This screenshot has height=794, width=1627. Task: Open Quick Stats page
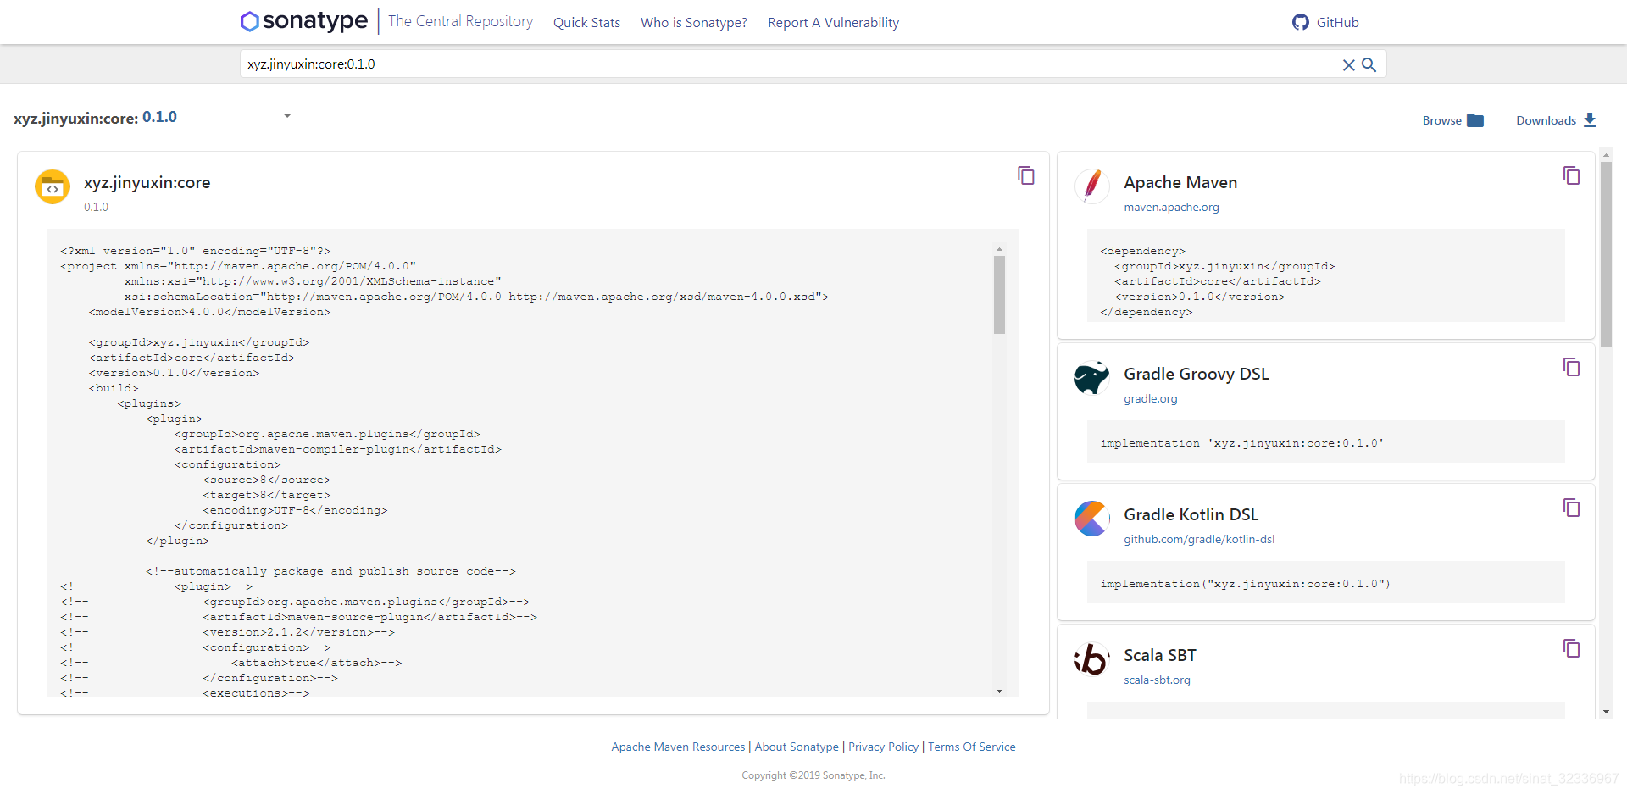point(586,23)
